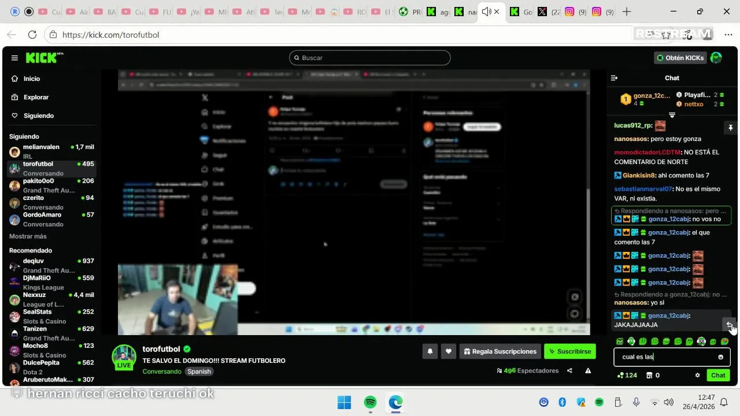
Task: Click username Giankisin8 in chat
Action: click(639, 175)
